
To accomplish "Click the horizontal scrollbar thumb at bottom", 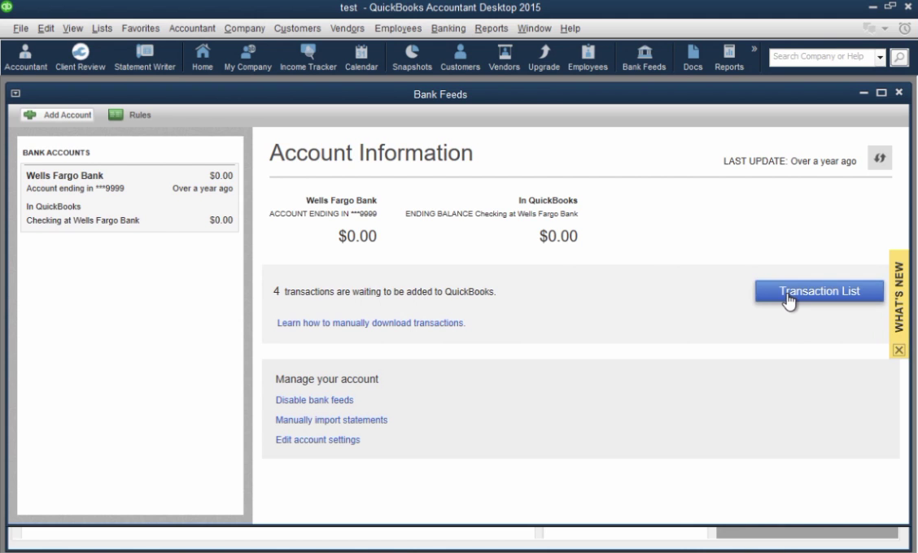I will tap(807, 533).
